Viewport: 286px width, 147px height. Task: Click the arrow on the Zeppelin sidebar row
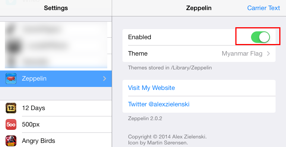(x=105, y=79)
